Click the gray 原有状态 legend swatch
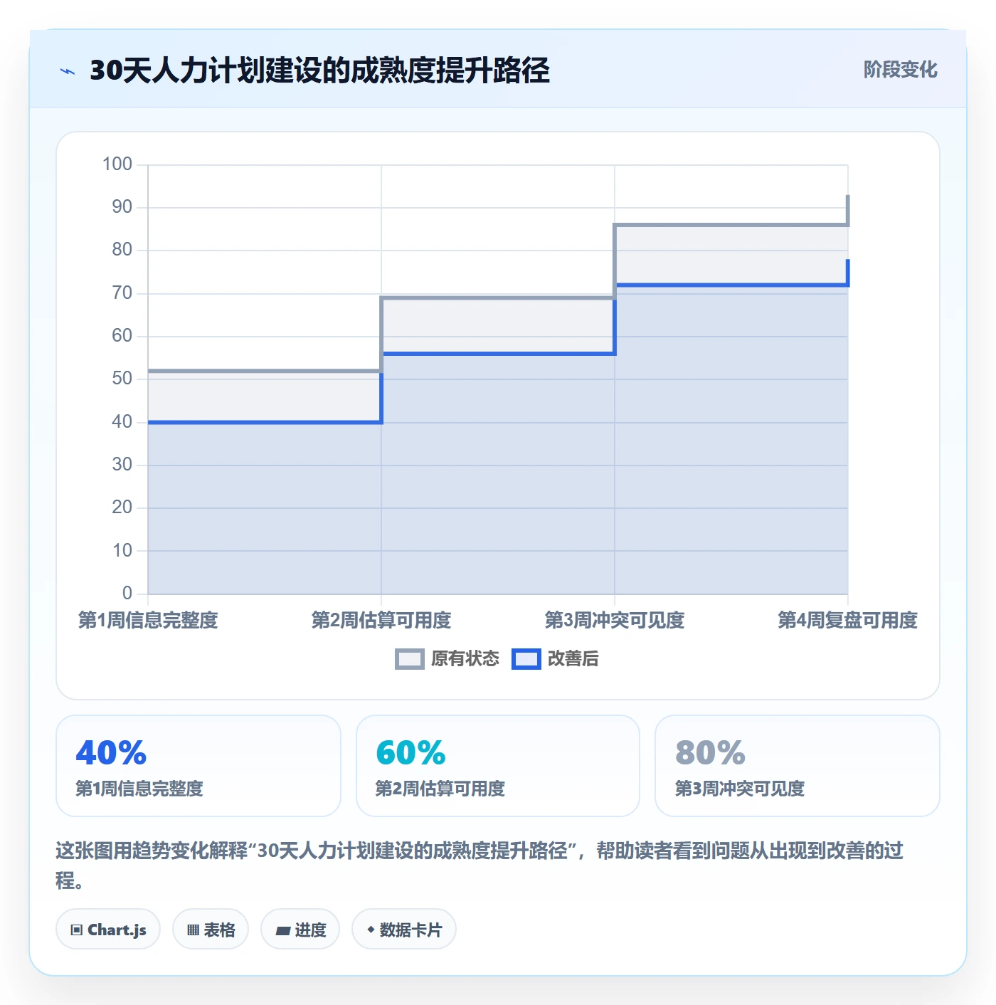 pos(409,659)
